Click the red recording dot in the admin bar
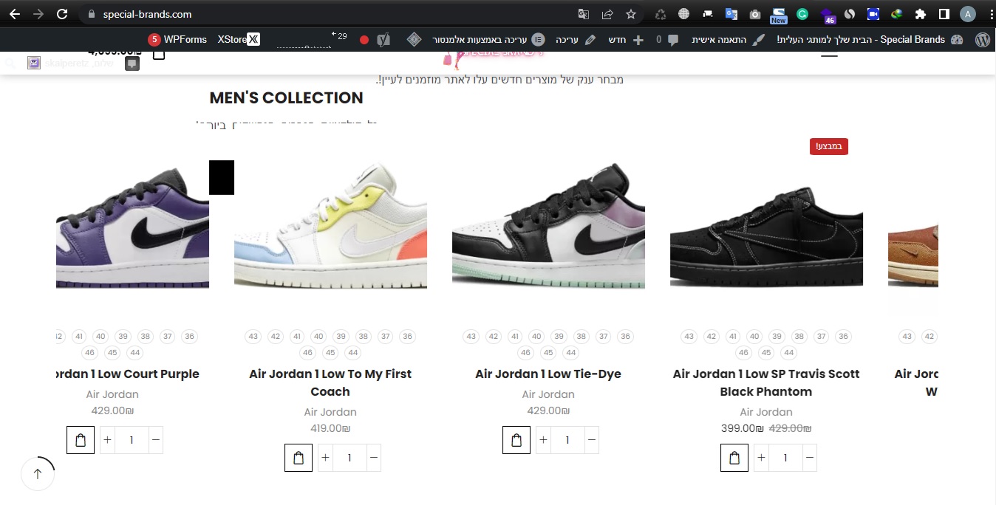Image resolution: width=996 pixels, height=505 pixels. [x=364, y=40]
